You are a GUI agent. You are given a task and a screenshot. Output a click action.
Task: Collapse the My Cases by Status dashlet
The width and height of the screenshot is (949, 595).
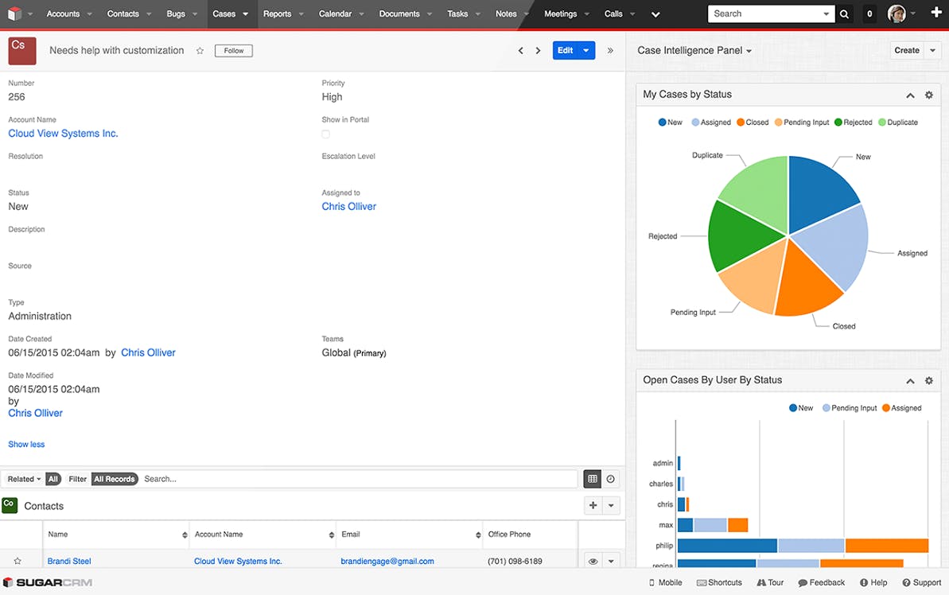[910, 95]
